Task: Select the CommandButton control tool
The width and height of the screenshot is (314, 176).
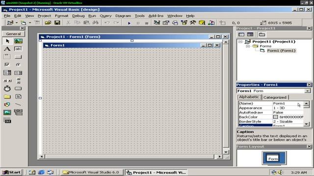Action: [18, 57]
